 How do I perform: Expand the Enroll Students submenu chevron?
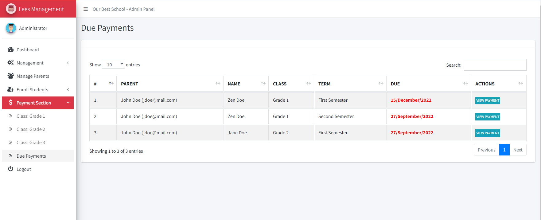point(68,90)
